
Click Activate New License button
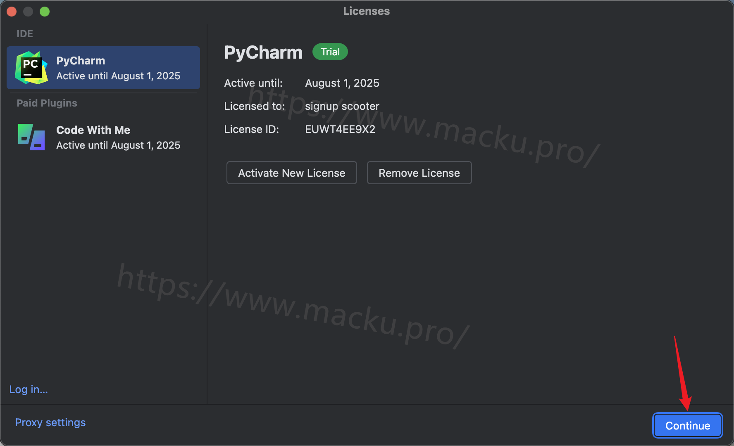tap(292, 173)
